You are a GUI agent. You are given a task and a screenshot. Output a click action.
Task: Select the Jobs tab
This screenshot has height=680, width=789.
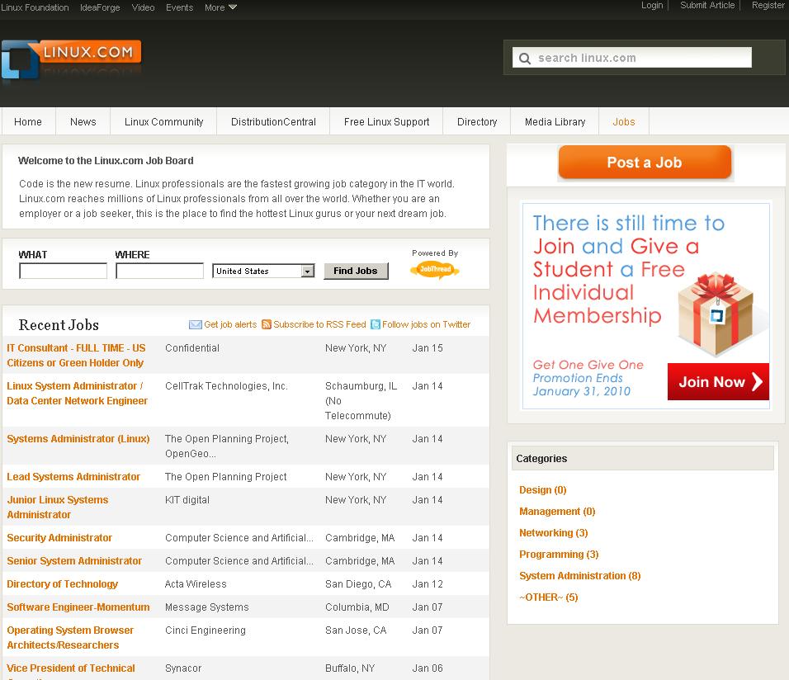pyautogui.click(x=624, y=122)
